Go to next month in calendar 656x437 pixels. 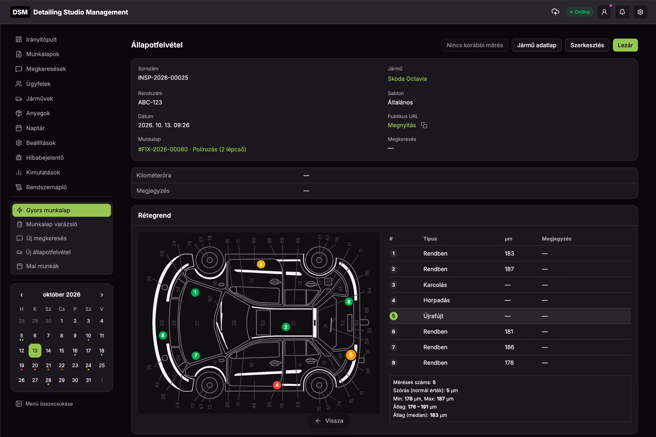102,295
